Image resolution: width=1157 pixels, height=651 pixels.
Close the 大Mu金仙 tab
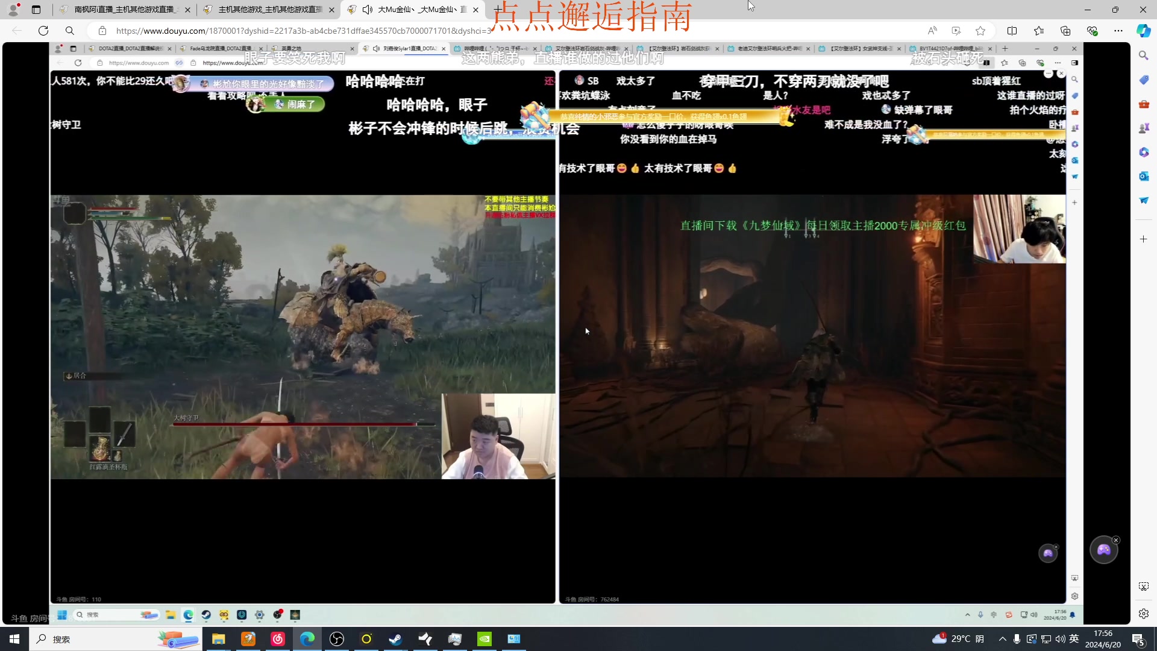click(475, 10)
